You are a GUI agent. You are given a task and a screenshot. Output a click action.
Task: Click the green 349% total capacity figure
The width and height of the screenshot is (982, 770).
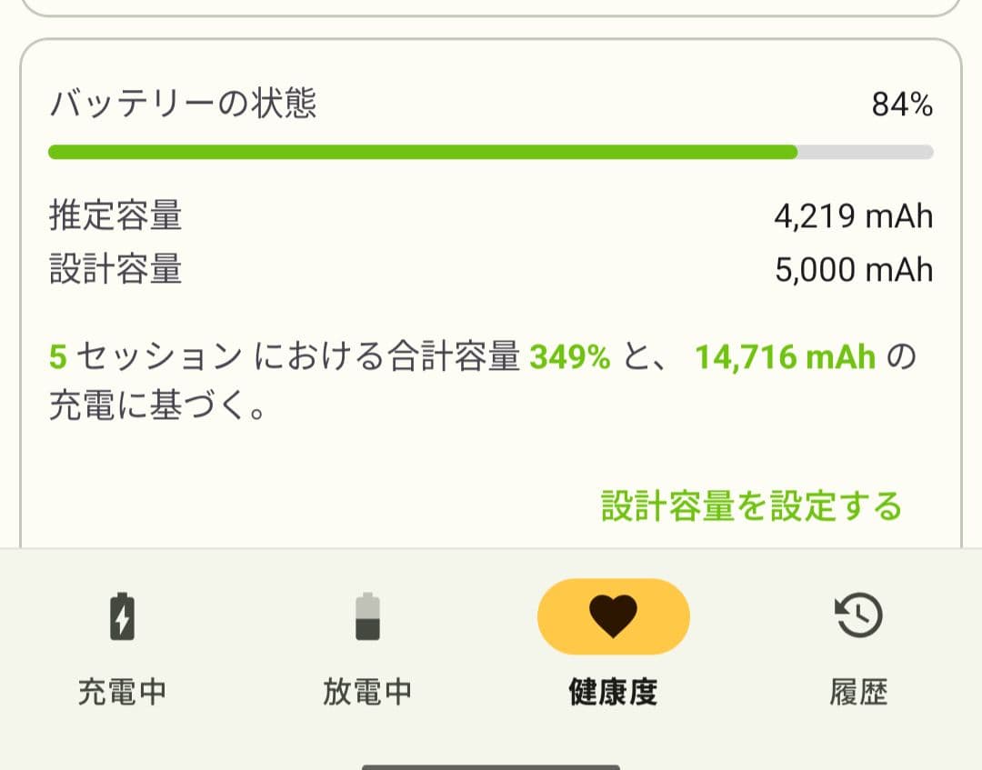coord(572,356)
